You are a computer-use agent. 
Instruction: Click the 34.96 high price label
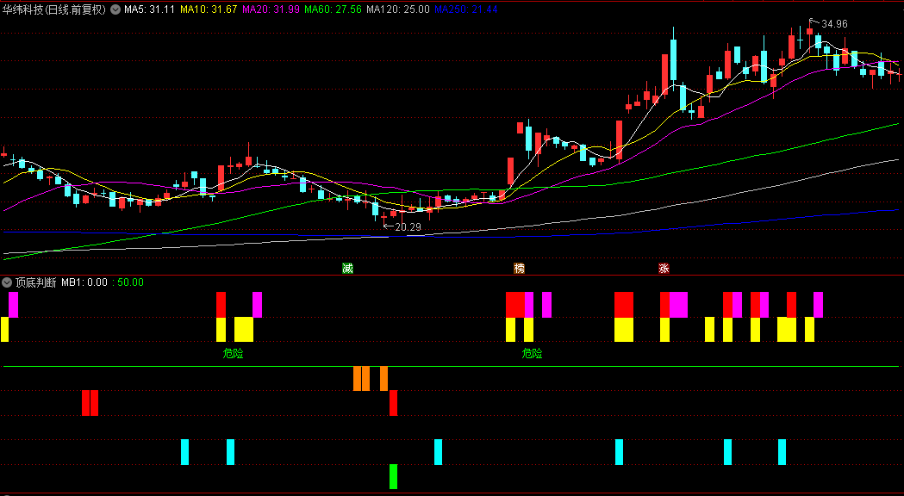point(834,23)
